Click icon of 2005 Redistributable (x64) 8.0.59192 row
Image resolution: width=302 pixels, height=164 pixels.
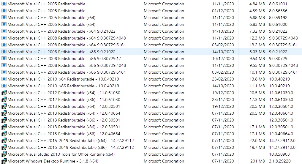(x=4, y=18)
